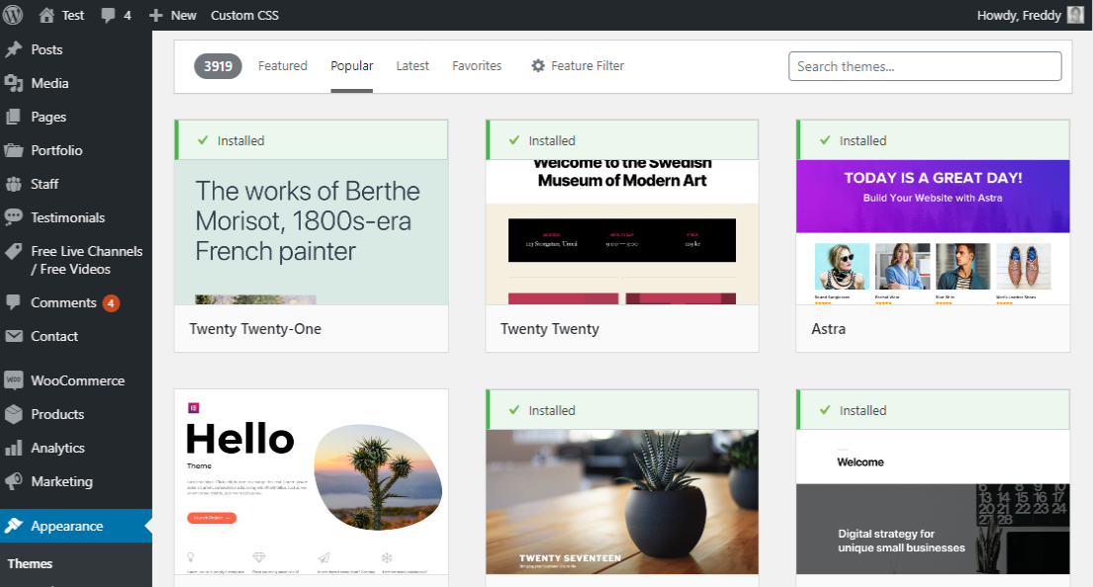Open the Howdy, Freddy account menu

tap(1031, 15)
